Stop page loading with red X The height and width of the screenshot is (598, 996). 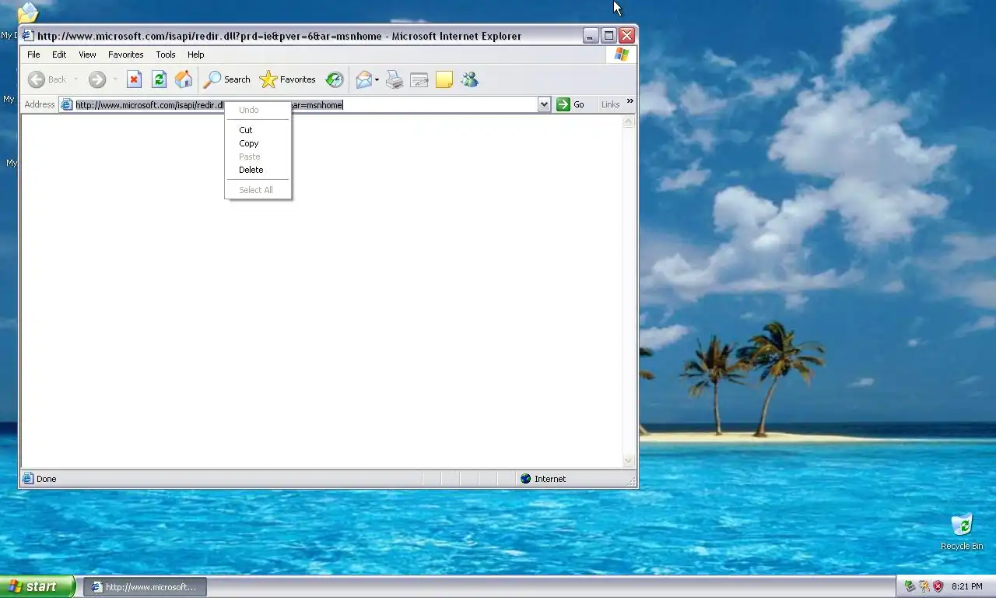[x=134, y=79]
